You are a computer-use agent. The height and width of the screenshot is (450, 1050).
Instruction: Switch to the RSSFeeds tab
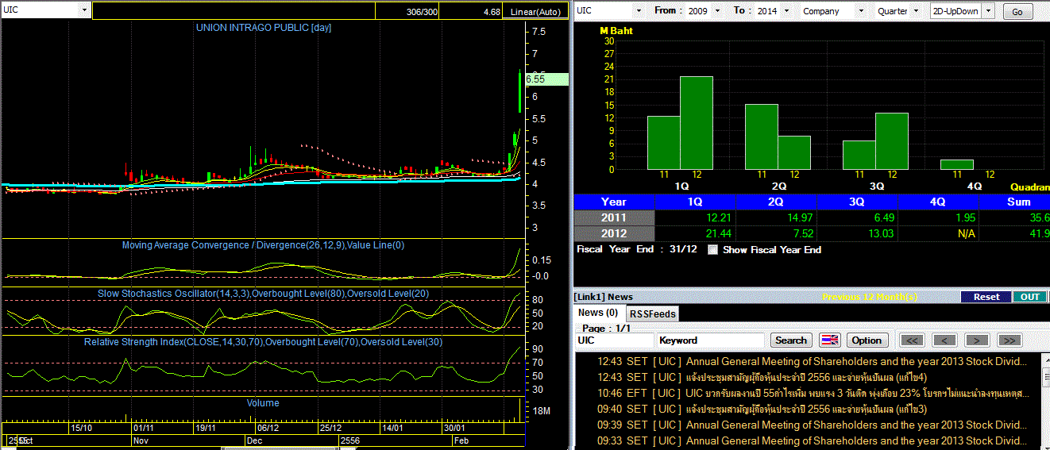pyautogui.click(x=653, y=313)
